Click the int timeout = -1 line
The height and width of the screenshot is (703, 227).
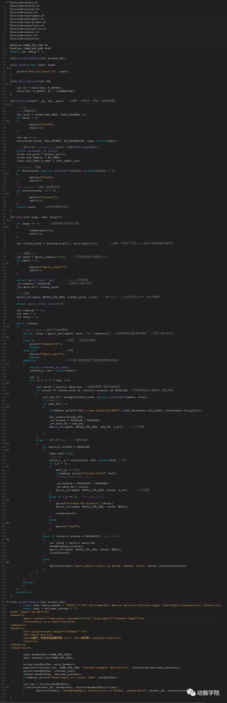coord(30,309)
